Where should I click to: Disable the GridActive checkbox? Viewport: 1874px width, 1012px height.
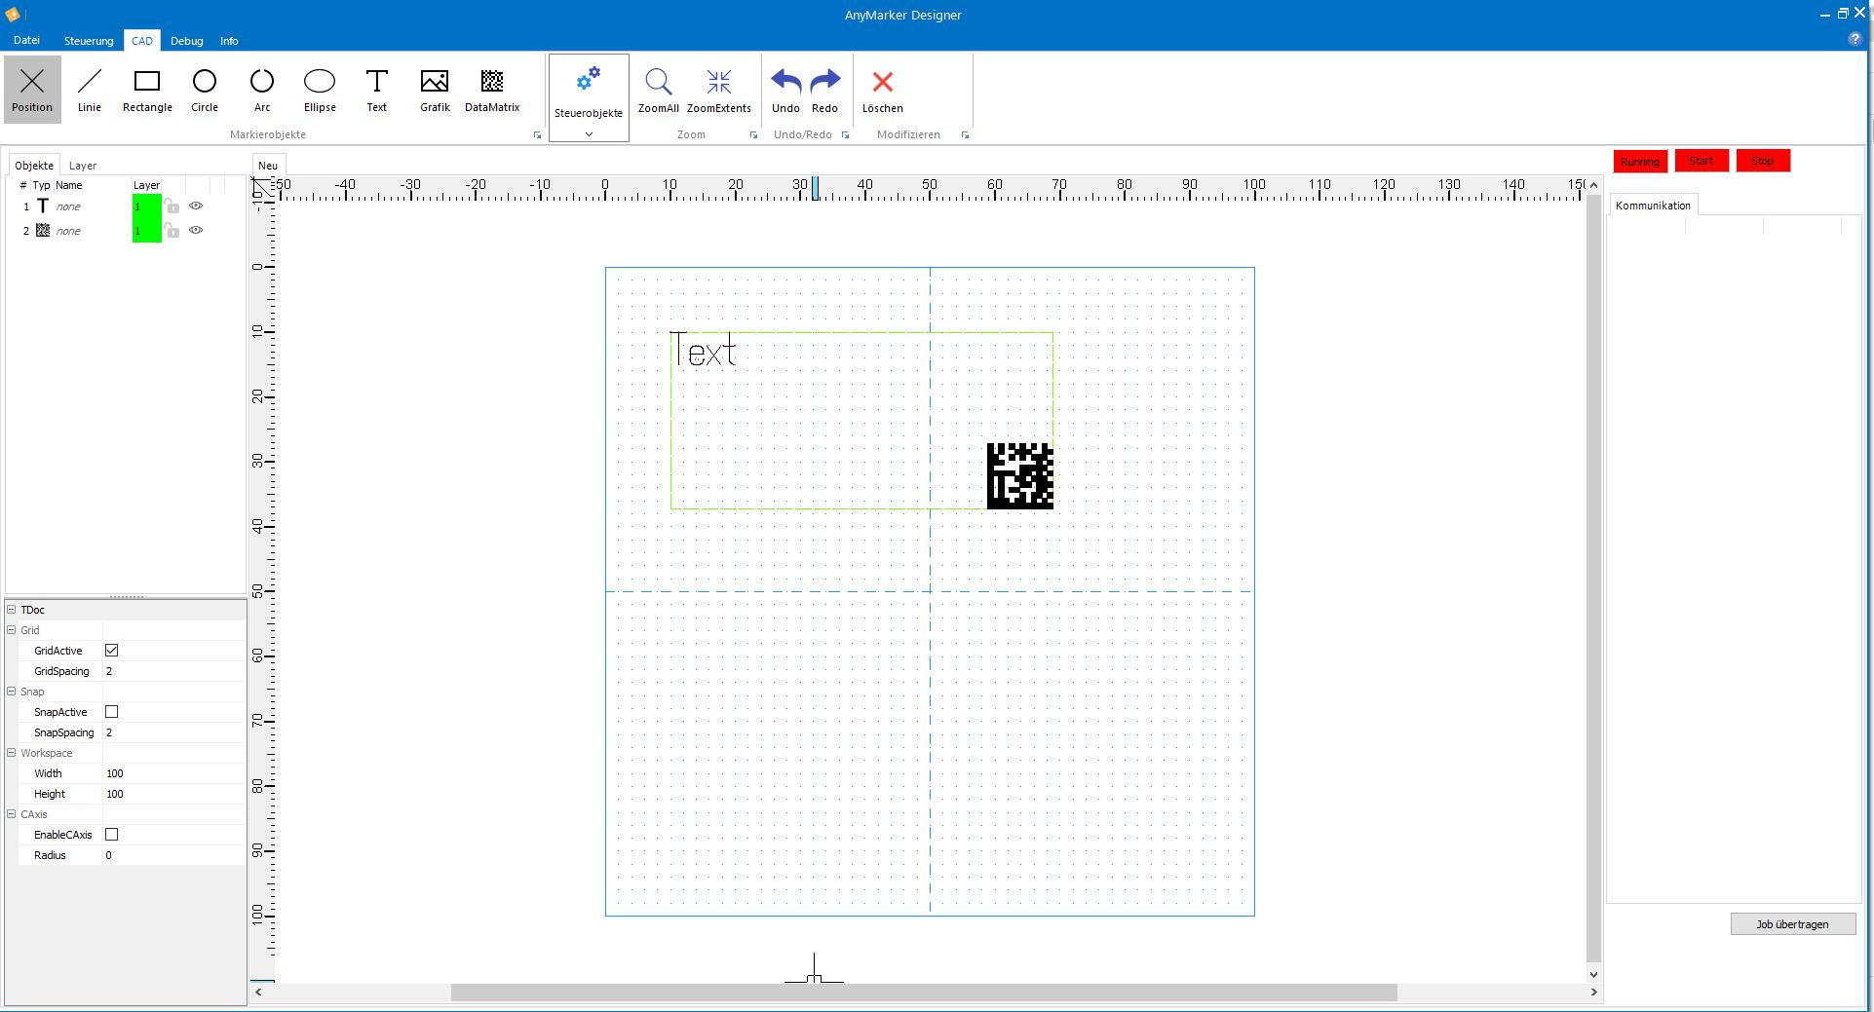[x=112, y=651]
